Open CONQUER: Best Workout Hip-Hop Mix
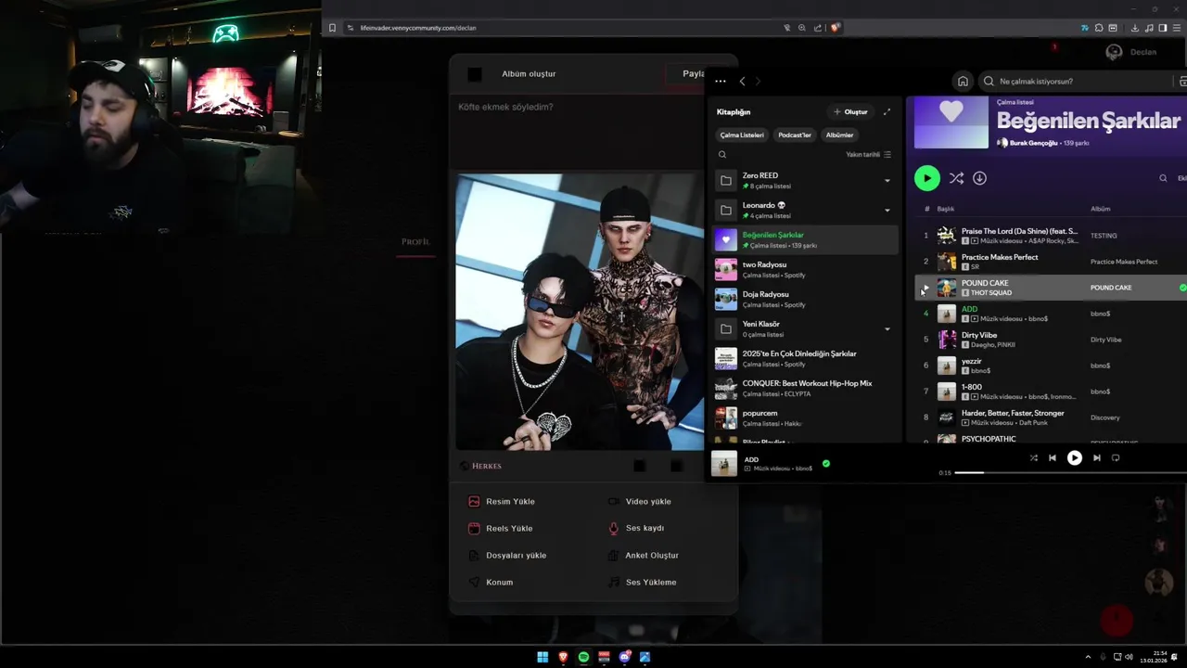 [x=805, y=388]
